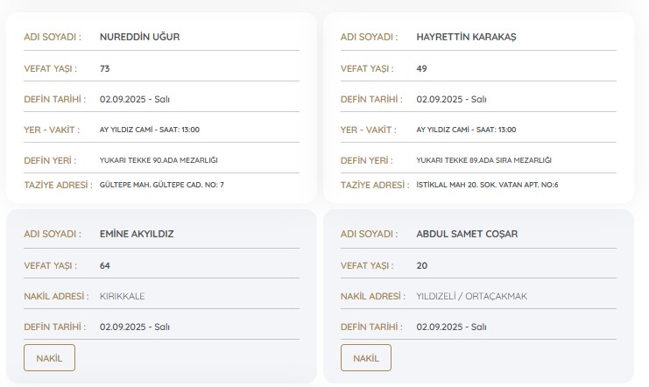Click Emine Akyıldız's burial date 02.09.2025

point(135,327)
